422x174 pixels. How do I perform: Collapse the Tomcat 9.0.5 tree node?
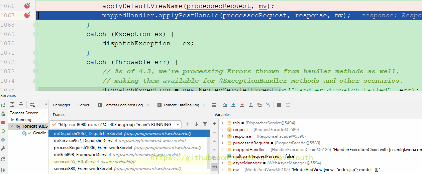[x=11, y=126]
